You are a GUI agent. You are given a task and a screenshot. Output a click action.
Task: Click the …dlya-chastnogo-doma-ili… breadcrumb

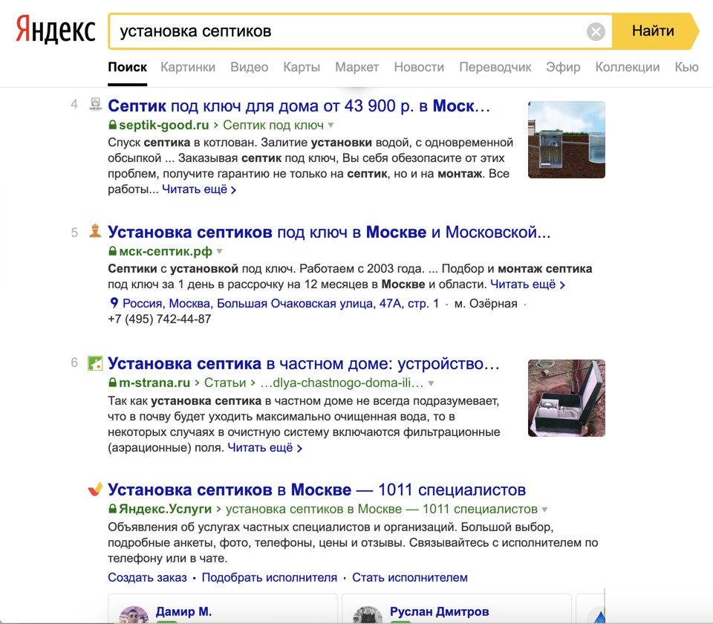pos(342,383)
